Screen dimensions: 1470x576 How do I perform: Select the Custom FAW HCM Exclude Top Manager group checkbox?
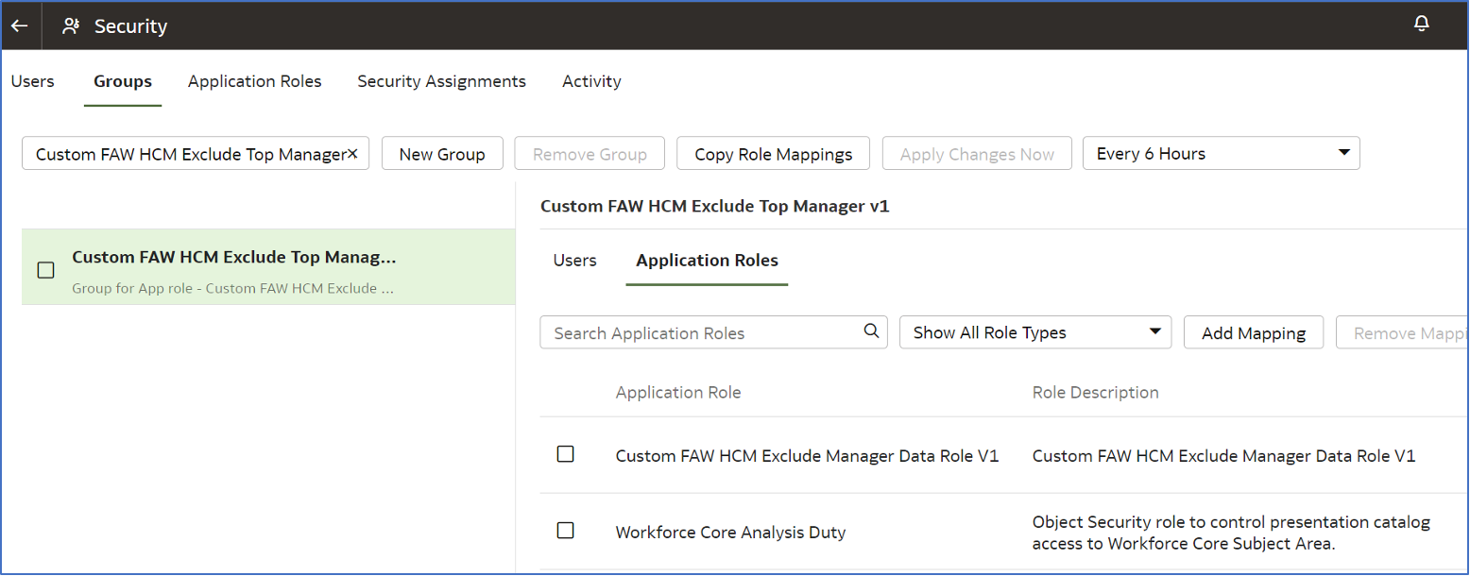pyautogui.click(x=45, y=270)
